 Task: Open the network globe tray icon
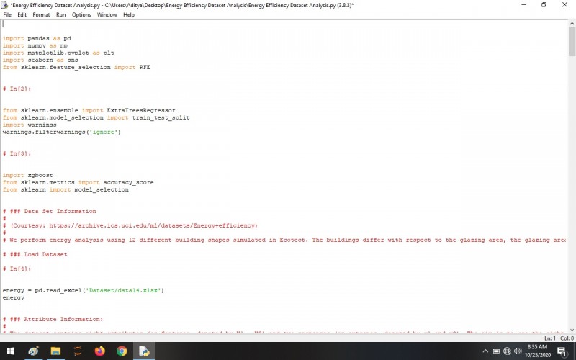point(508,351)
